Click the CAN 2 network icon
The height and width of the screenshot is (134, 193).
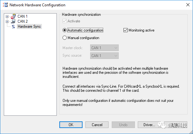click(13, 21)
